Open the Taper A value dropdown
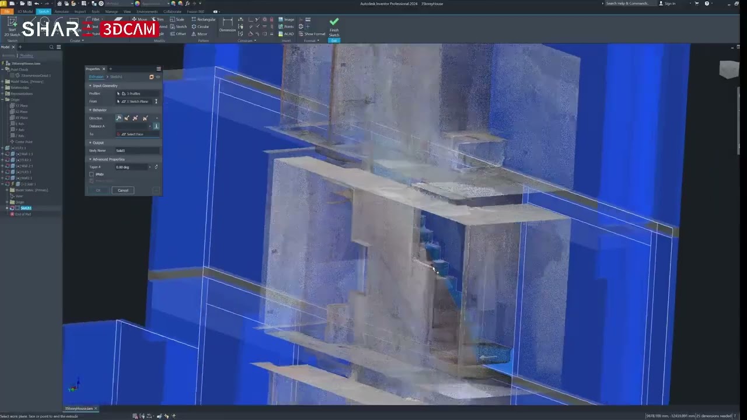 (x=150, y=167)
